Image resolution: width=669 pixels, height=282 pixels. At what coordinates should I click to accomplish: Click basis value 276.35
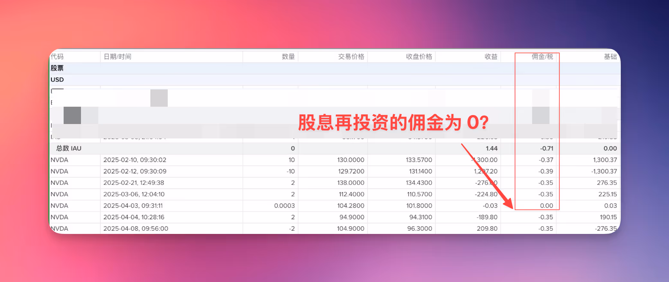click(x=607, y=183)
